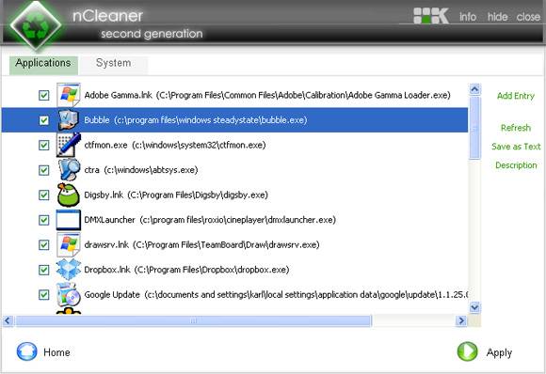Click the Add Entry link
Viewport: 546px width, 374px height.
(516, 96)
